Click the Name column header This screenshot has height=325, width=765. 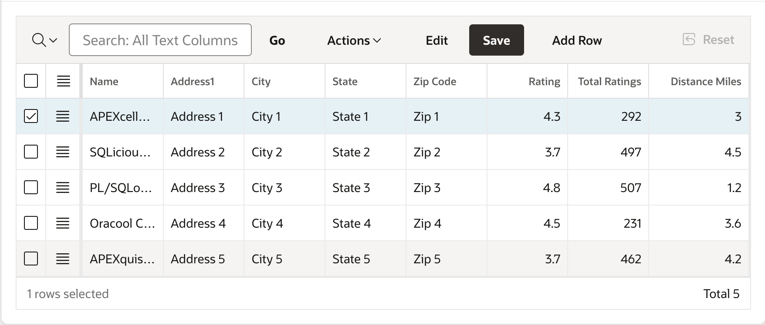tap(123, 81)
